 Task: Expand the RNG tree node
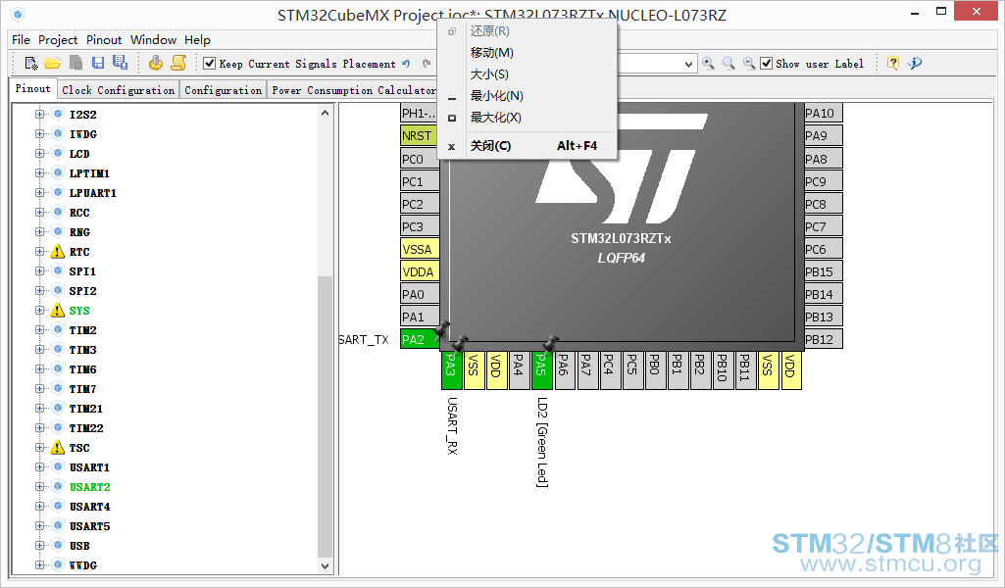click(40, 232)
